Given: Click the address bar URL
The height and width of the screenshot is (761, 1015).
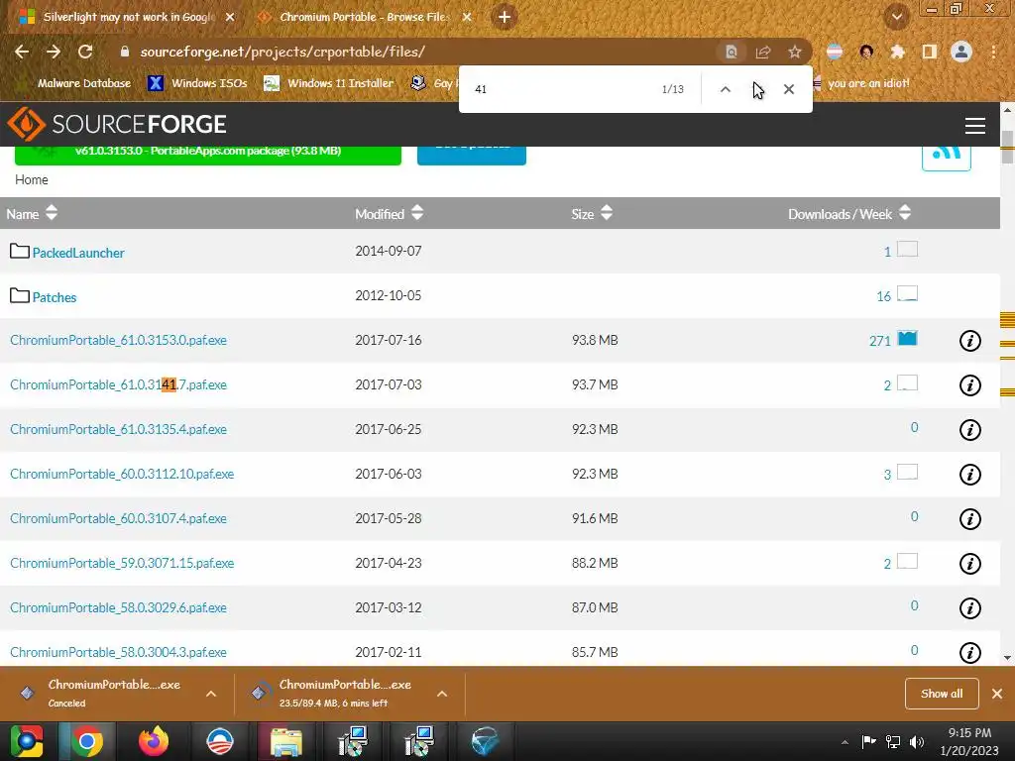Looking at the screenshot, I should [x=282, y=52].
